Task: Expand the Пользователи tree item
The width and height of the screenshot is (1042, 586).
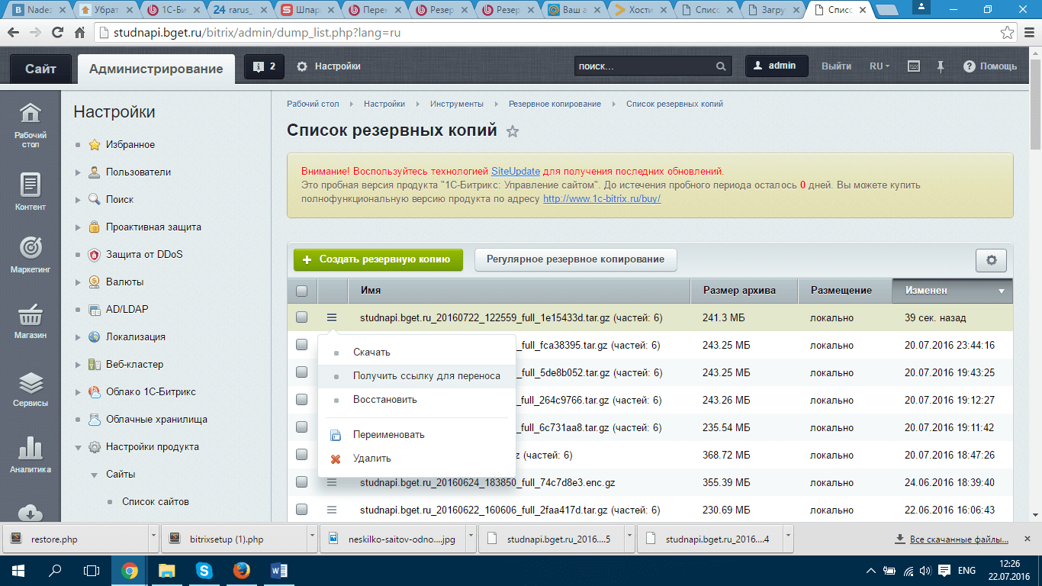Action: 78,172
